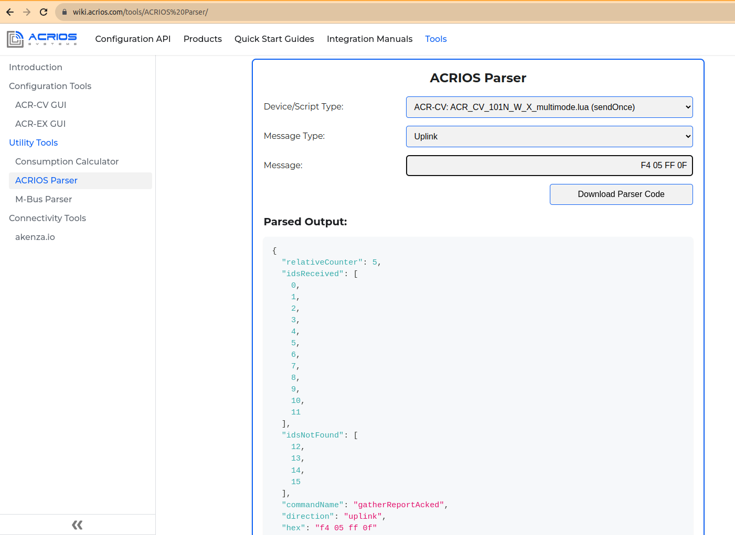Open the Tools tab in top navigation
The height and width of the screenshot is (535, 735).
435,39
